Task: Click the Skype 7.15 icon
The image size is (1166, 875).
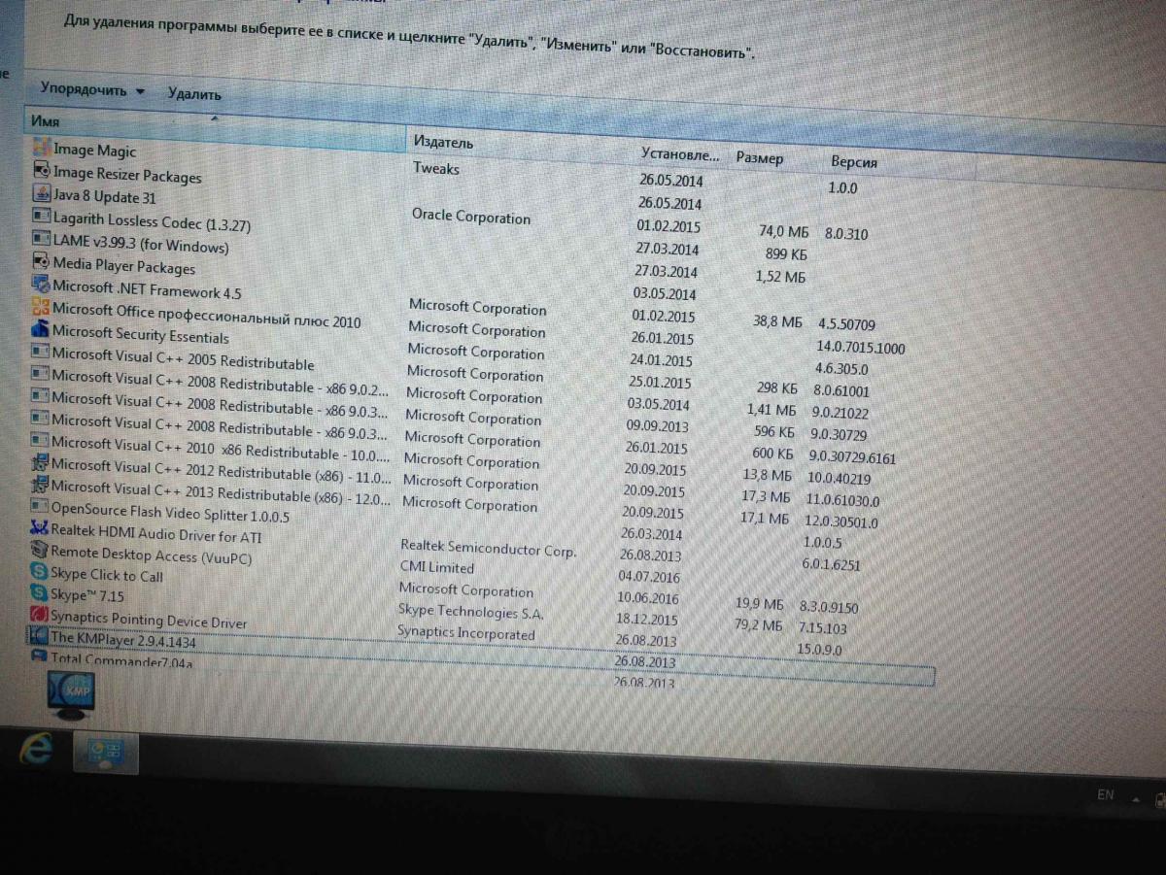Action: [40, 592]
